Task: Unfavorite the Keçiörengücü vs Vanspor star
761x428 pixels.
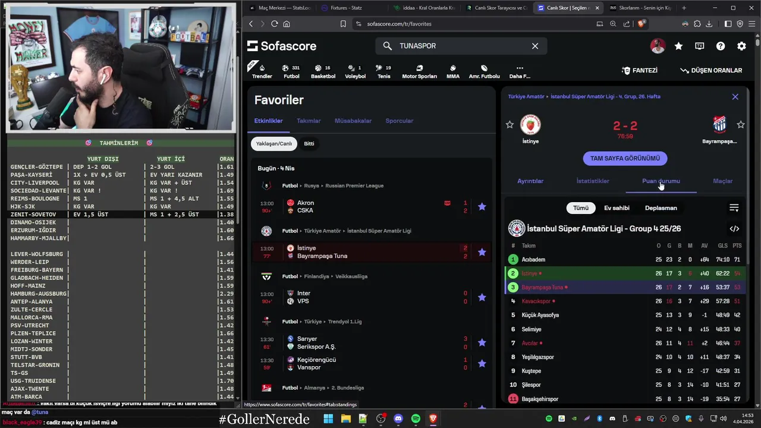Action: [x=482, y=363]
